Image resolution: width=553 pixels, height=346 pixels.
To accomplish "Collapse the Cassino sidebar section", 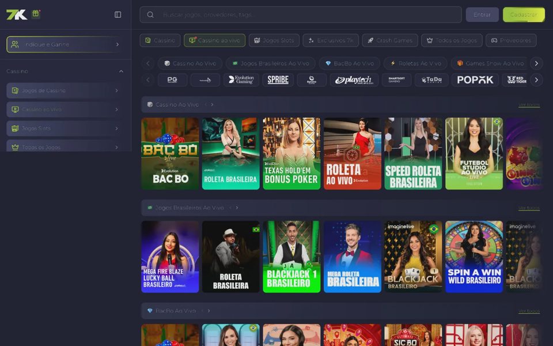I will [x=121, y=72].
